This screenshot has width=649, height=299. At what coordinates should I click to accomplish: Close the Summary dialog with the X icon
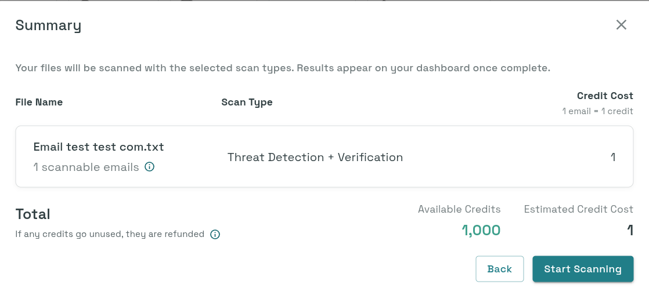[x=621, y=25]
